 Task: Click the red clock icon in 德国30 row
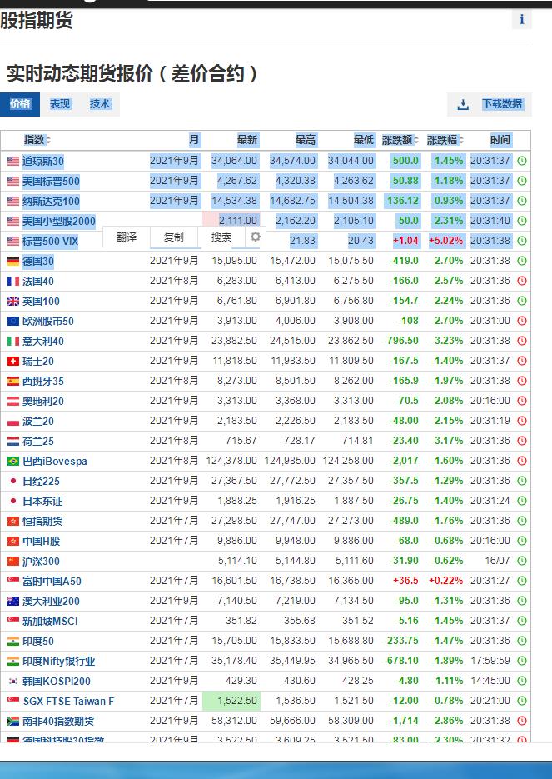tap(522, 261)
